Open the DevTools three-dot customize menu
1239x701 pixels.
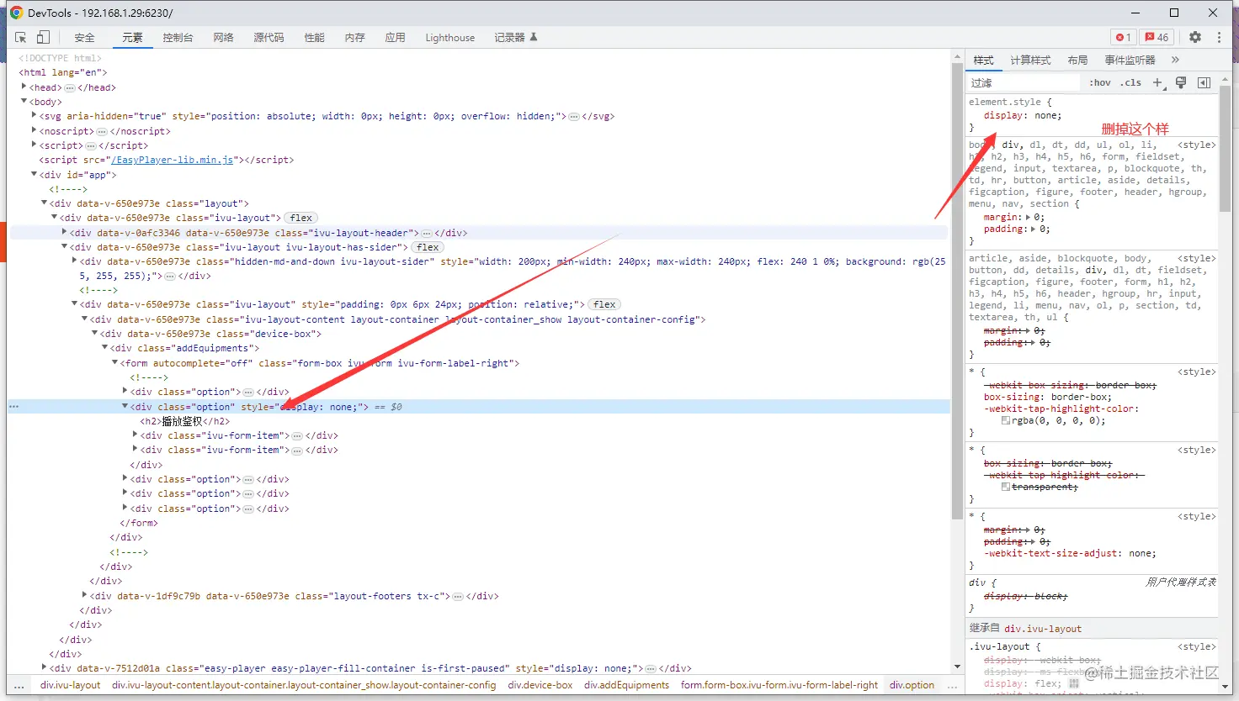click(1219, 37)
